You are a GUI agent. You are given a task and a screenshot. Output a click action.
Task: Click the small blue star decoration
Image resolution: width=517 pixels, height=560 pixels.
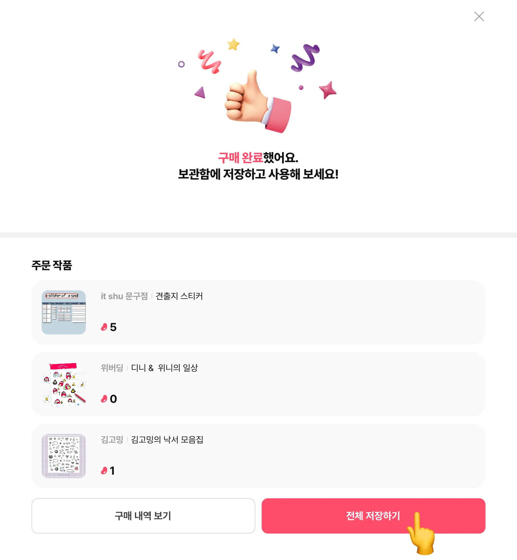click(275, 49)
